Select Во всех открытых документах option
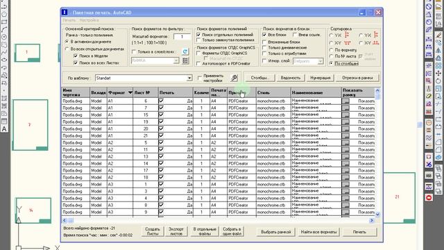The image size is (444, 250). click(x=67, y=49)
